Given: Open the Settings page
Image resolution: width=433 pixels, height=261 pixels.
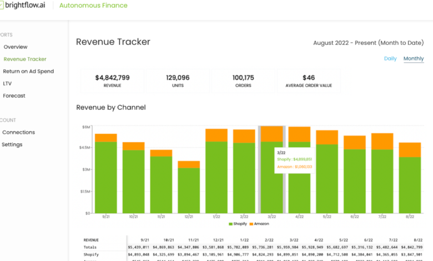Looking at the screenshot, I should (x=12, y=144).
